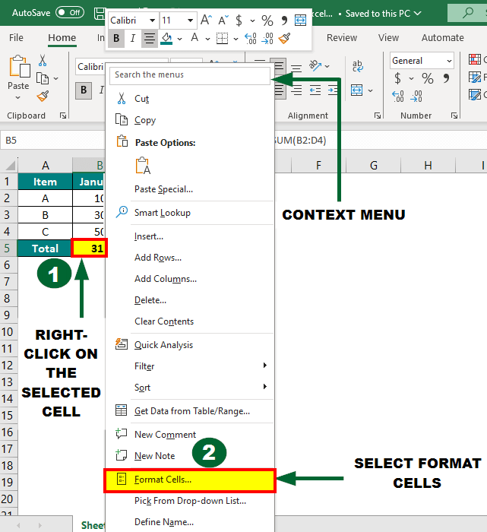This screenshot has width=487, height=532.
Task: Click the Search the menus field
Action: pos(190,75)
